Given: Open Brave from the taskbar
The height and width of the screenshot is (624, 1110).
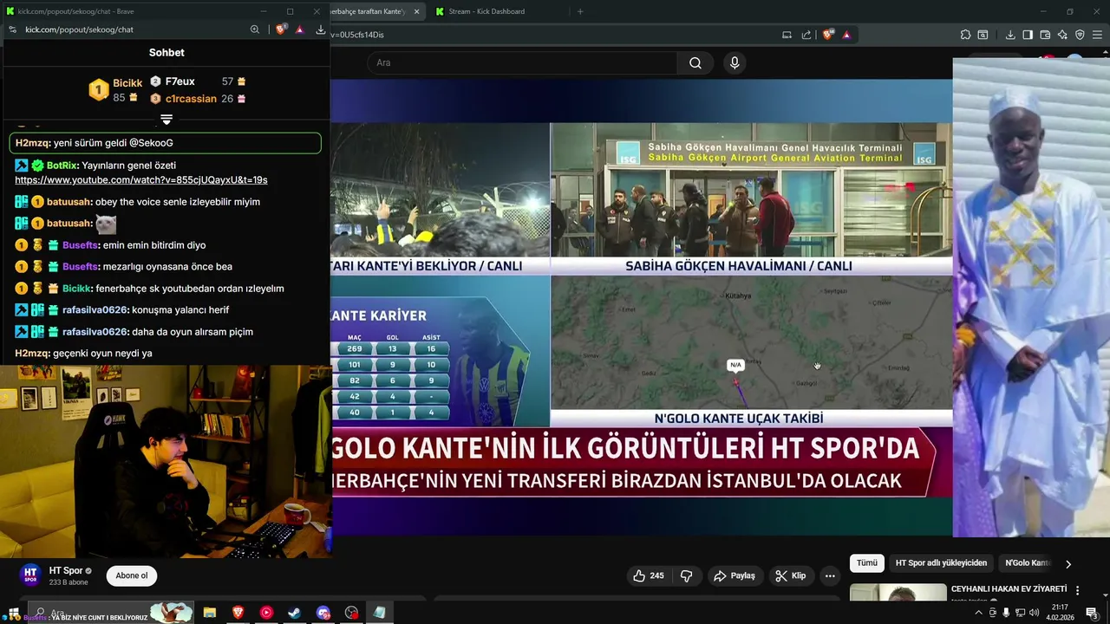Looking at the screenshot, I should (238, 613).
